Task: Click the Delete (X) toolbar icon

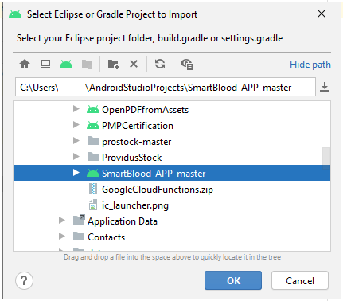Action: tap(134, 64)
